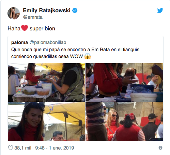Image resolution: width=170 pixels, height=155 pixels.
Task: Click the quoted tweet text about tianguis
Action: 75,53
